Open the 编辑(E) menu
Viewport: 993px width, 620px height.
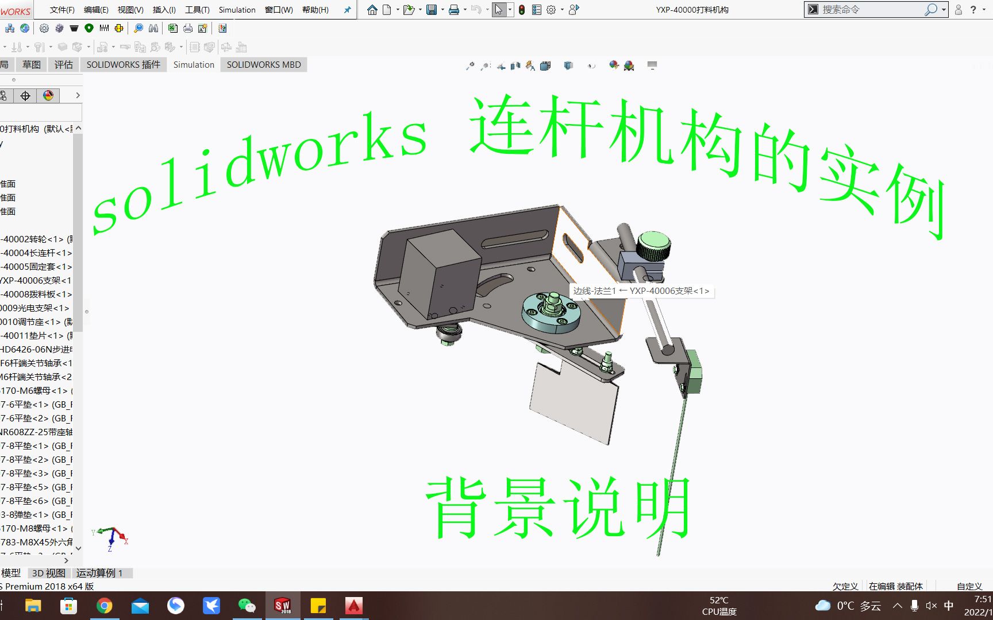coord(96,10)
